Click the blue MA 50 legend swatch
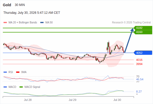The image size is (153, 104). (42, 23)
